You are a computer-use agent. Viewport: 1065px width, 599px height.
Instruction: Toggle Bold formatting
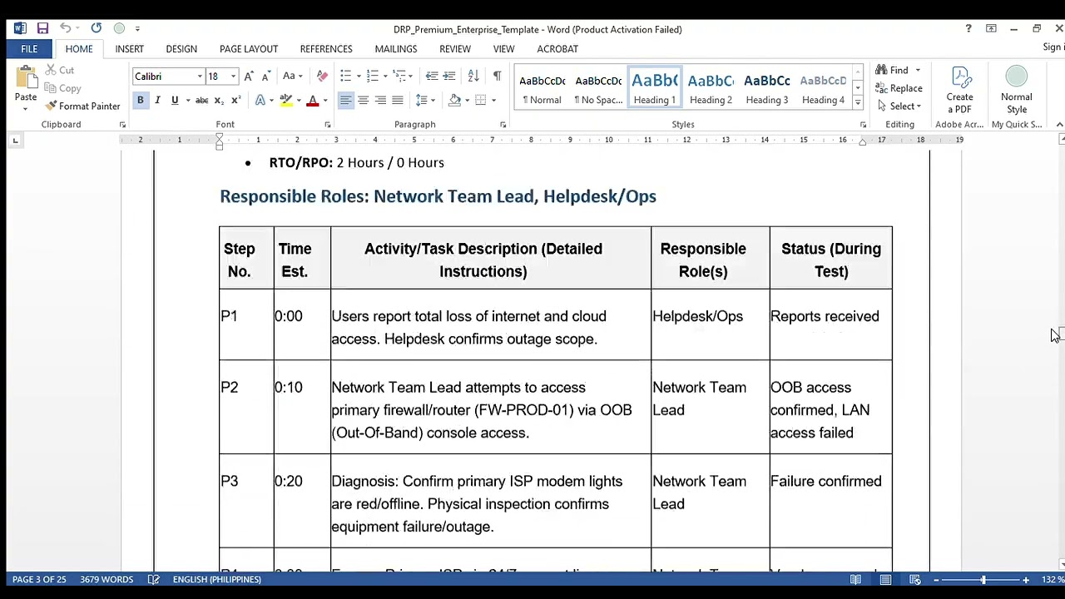click(x=140, y=101)
